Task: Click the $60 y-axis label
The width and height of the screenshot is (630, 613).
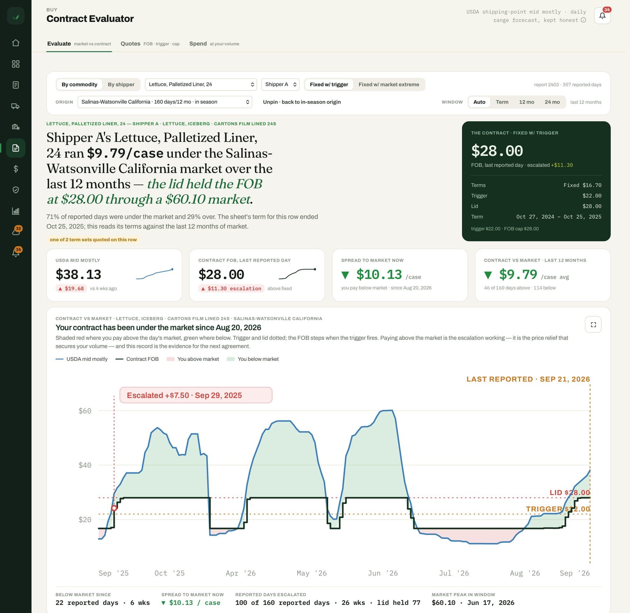Action: coord(85,411)
